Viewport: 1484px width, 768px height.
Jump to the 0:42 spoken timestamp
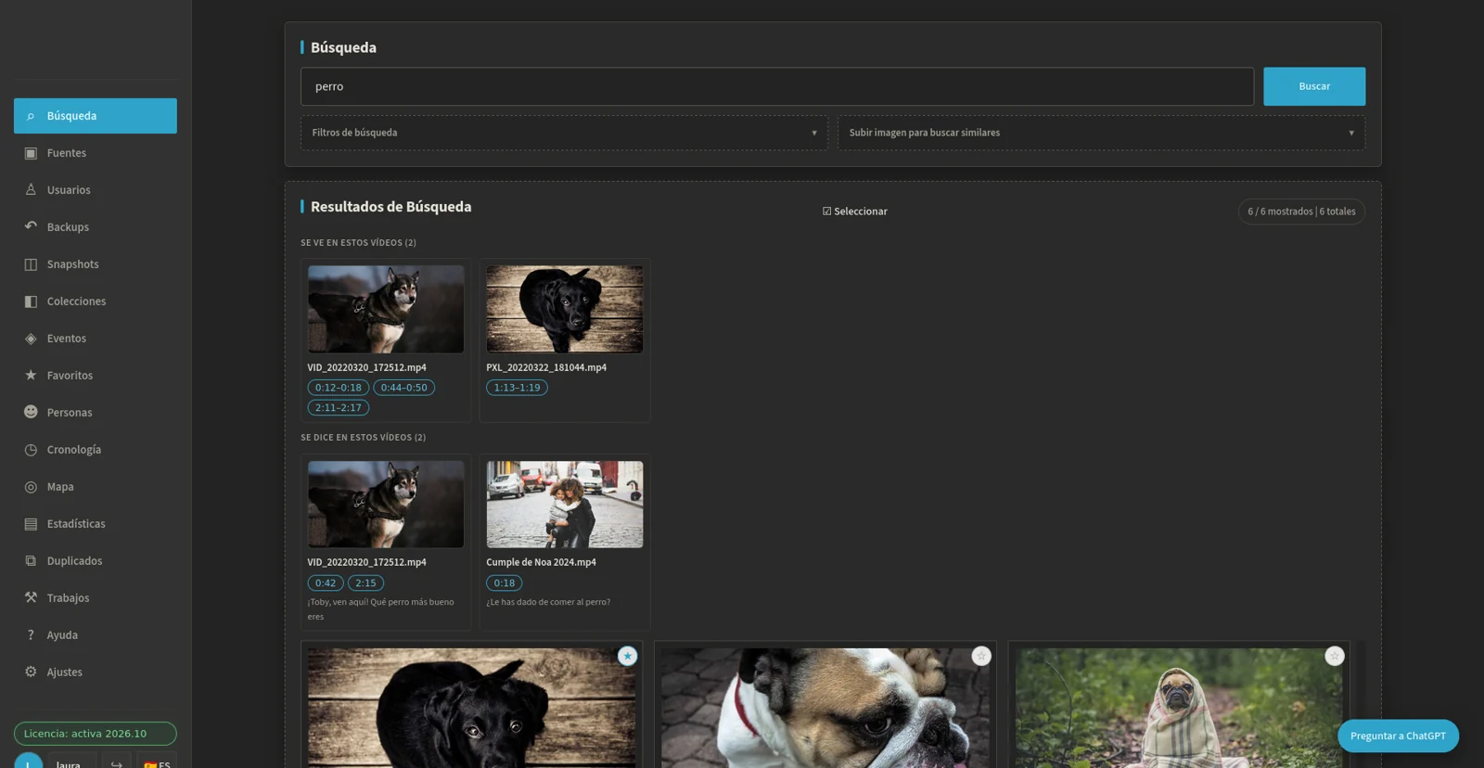[x=326, y=583]
